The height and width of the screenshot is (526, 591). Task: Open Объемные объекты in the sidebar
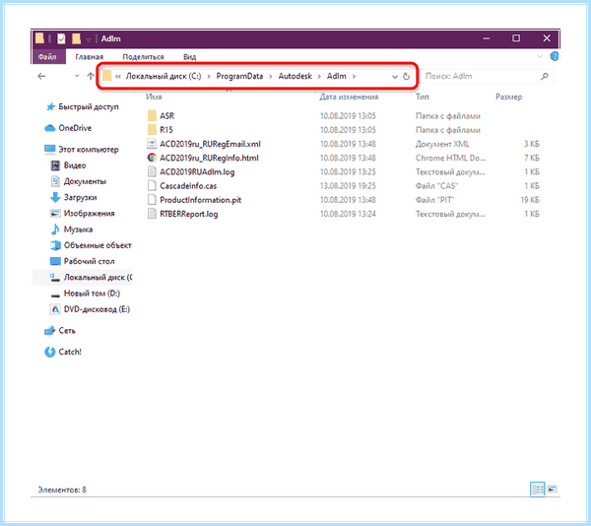tap(98, 245)
